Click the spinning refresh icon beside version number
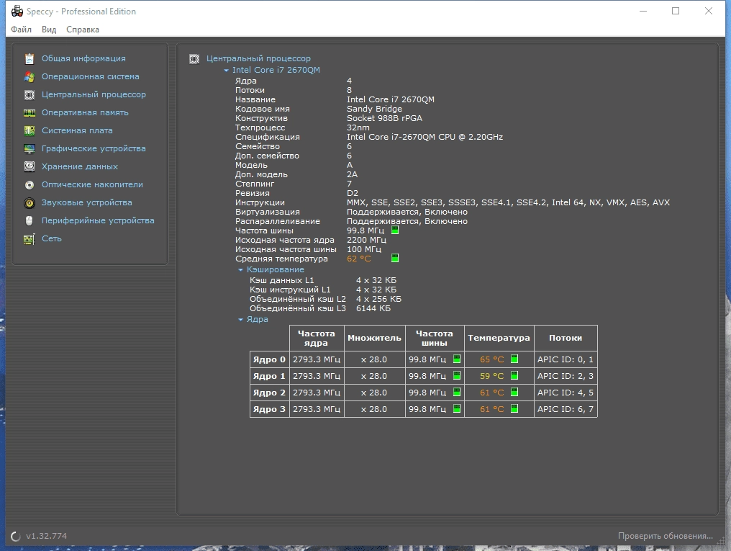Viewport: 731px width, 551px height. (15, 536)
